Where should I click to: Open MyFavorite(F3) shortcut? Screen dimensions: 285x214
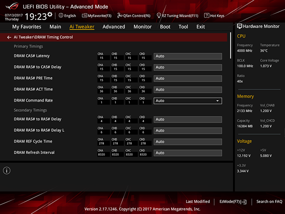coord(96,16)
